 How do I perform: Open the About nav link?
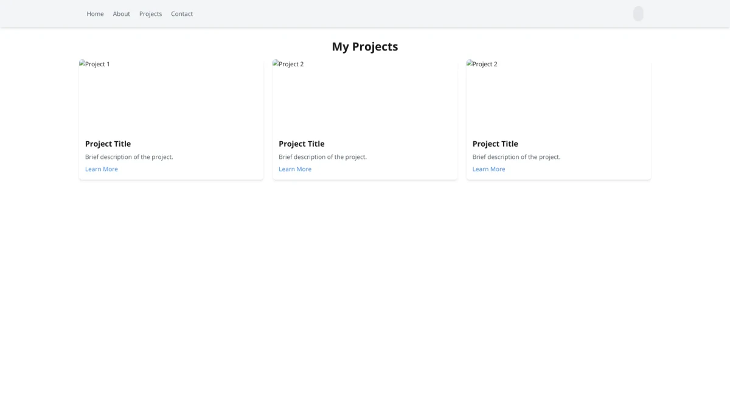(121, 14)
